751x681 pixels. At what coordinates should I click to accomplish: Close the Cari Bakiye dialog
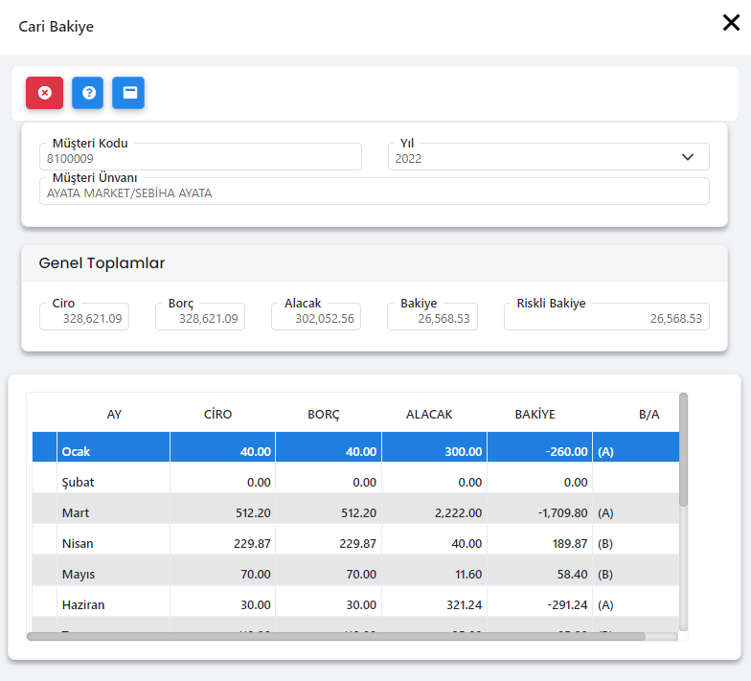tap(731, 23)
